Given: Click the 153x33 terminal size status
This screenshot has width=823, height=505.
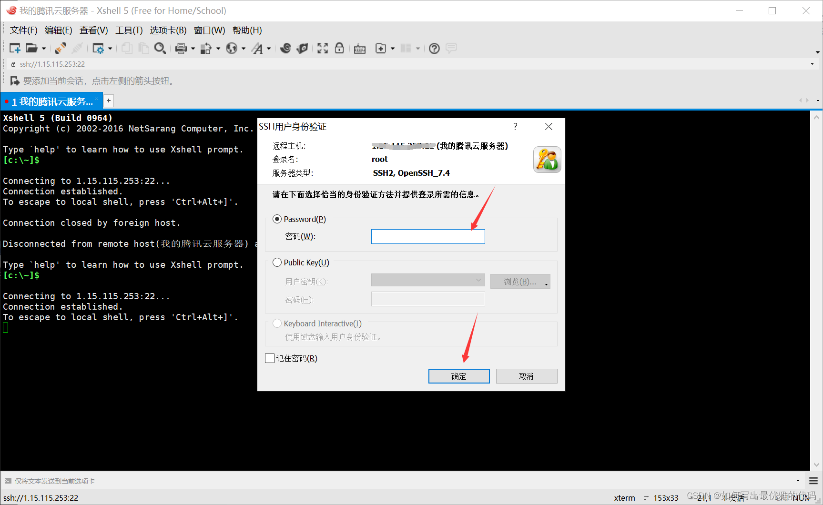Looking at the screenshot, I should click(666, 498).
